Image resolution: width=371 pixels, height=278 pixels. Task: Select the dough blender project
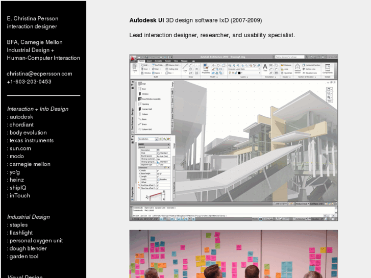coord(29,248)
